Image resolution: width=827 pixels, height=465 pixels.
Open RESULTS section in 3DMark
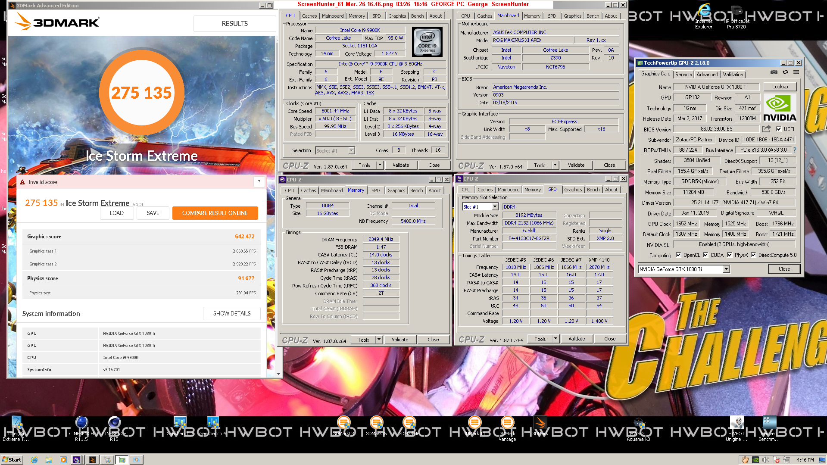click(x=234, y=24)
